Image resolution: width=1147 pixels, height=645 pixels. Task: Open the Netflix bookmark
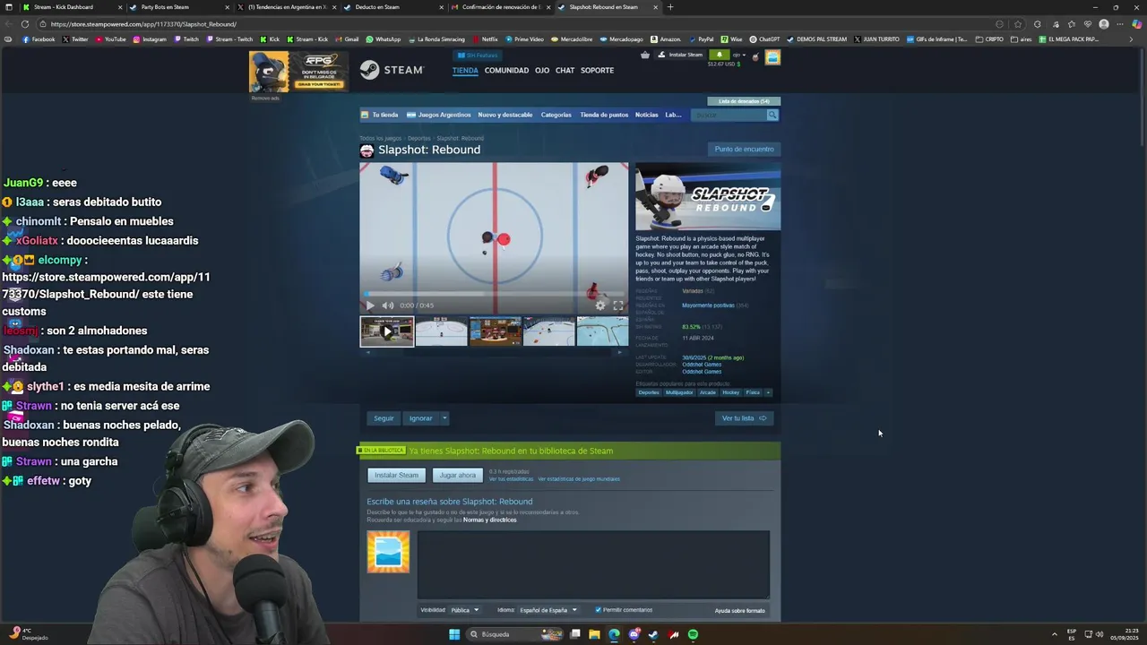(x=485, y=39)
